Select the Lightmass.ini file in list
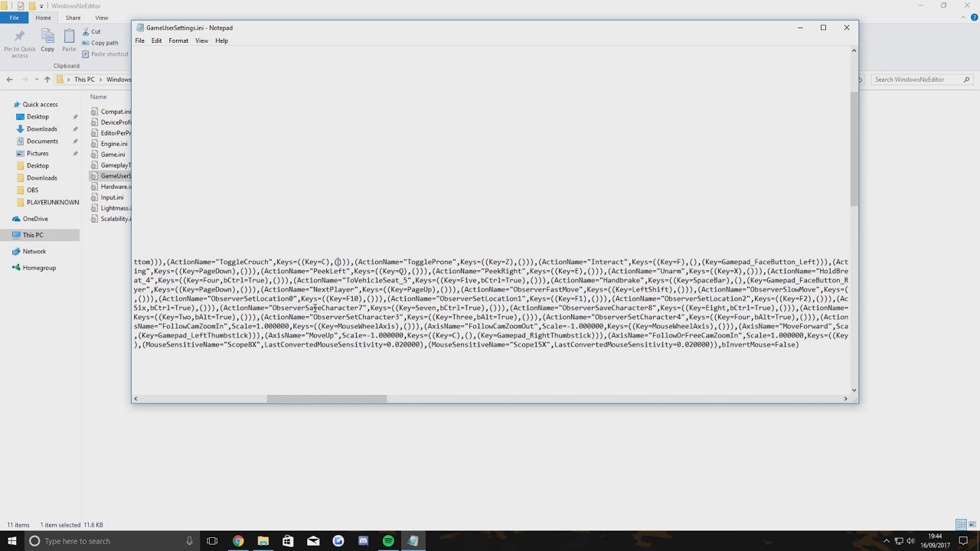This screenshot has height=551, width=980. (x=110, y=208)
